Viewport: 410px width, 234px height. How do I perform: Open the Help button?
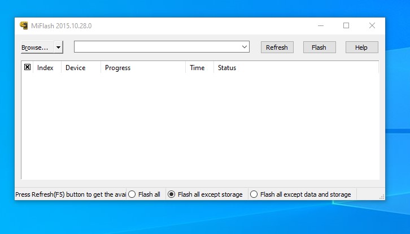coord(361,47)
